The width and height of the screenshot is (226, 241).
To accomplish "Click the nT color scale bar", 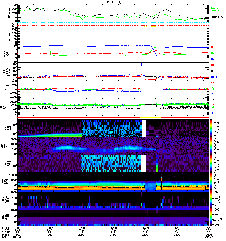I will [211, 217].
